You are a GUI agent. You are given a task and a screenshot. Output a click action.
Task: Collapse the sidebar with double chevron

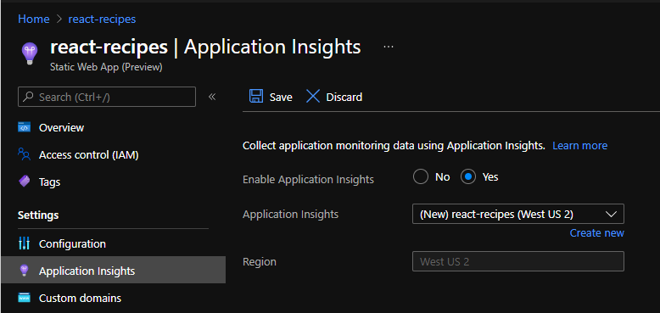coord(212,97)
